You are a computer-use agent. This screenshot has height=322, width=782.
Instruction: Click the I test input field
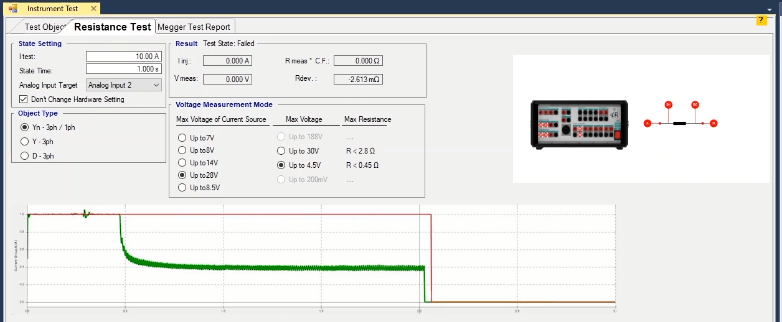123,57
